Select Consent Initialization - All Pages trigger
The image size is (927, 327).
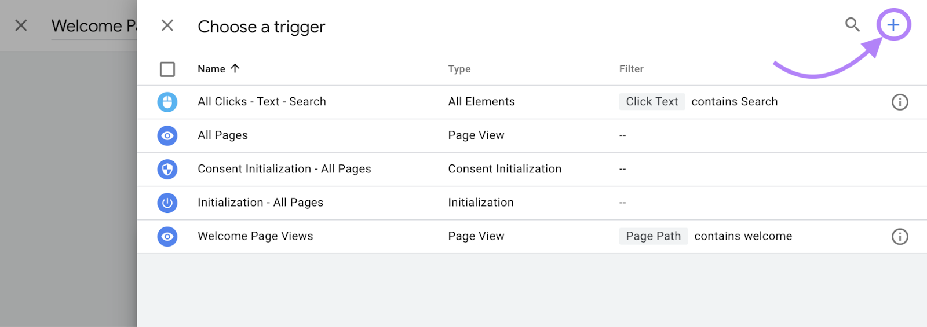tap(284, 169)
